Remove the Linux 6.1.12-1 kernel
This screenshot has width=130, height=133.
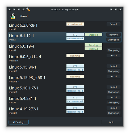point(114,35)
